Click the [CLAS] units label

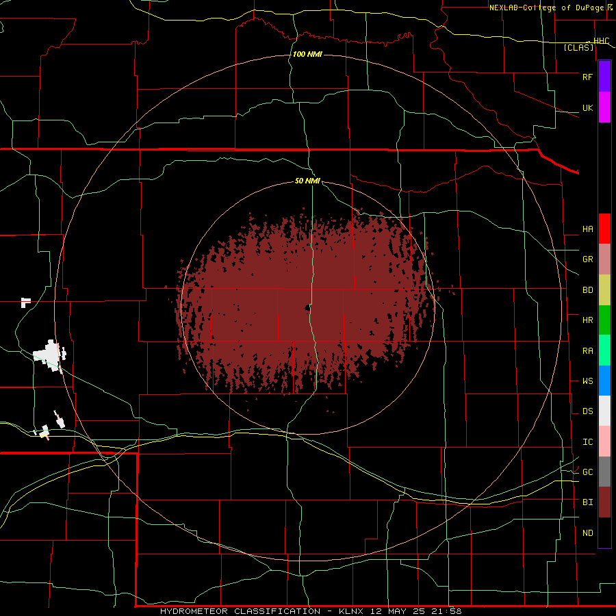(x=578, y=48)
